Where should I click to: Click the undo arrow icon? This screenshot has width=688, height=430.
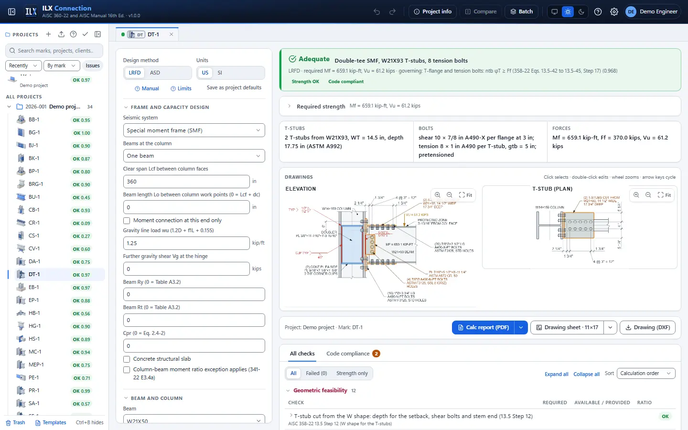[377, 11]
